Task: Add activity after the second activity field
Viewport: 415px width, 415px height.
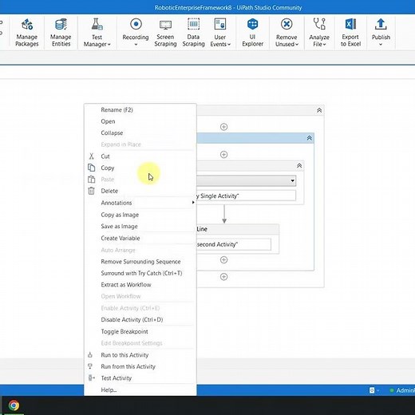Action: 223,259
